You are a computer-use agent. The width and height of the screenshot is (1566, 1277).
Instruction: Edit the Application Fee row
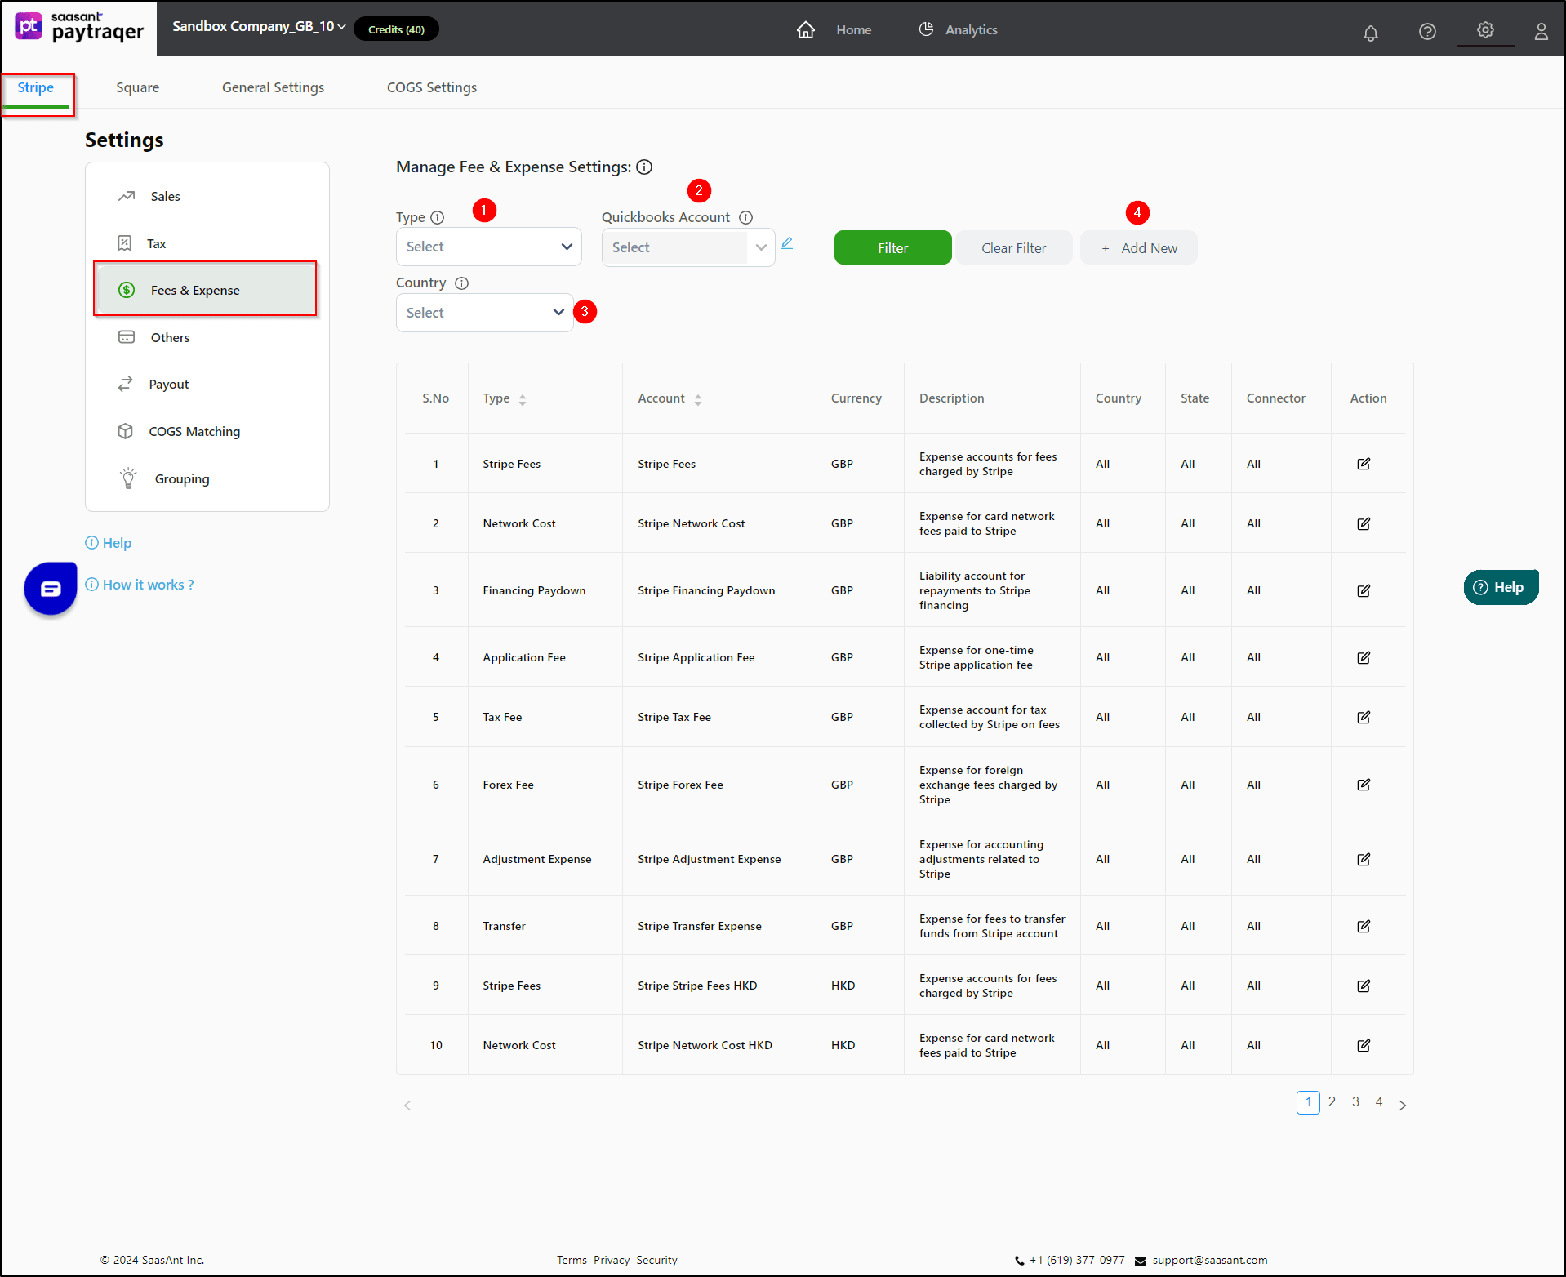coord(1364,657)
